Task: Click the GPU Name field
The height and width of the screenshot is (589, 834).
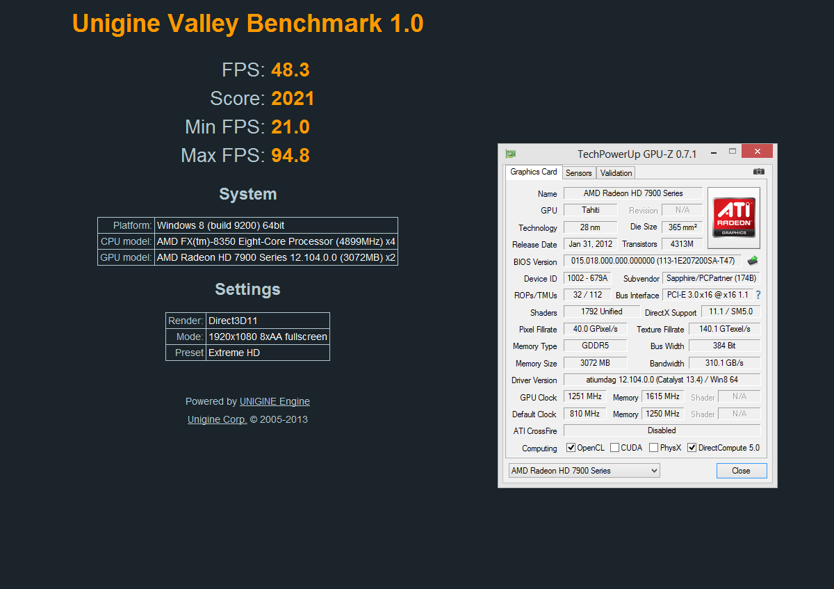Action: pos(633,193)
